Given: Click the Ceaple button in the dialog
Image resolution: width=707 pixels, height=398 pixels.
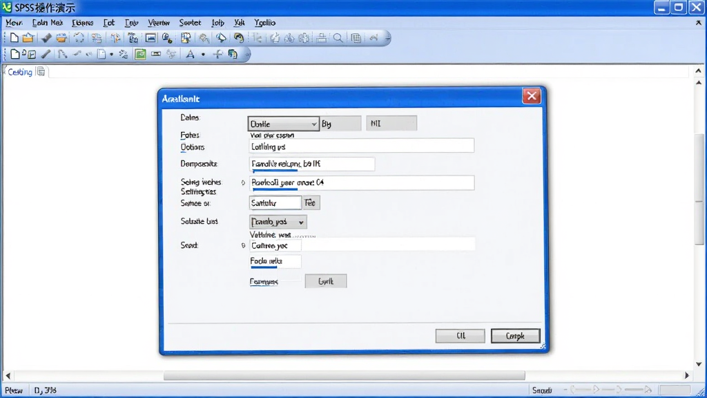Looking at the screenshot, I should 515,336.
